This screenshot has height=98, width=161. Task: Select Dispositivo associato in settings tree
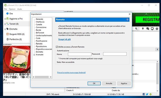click(x=44, y=49)
